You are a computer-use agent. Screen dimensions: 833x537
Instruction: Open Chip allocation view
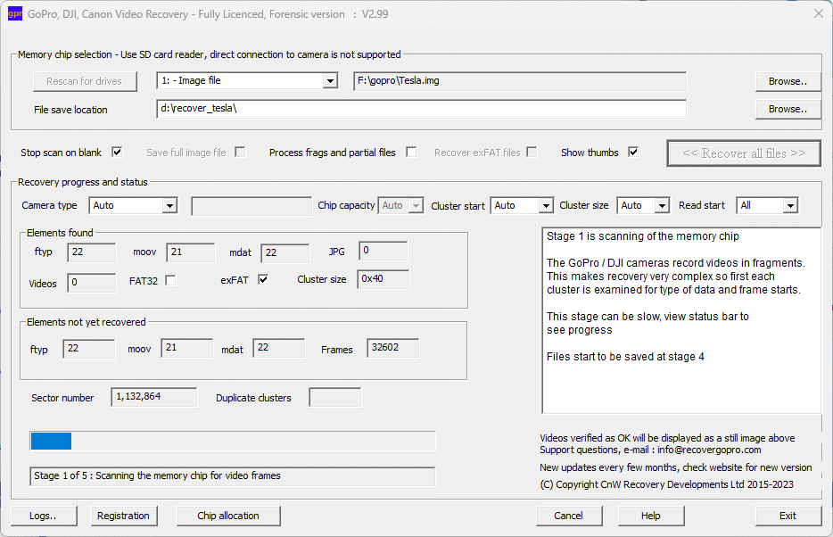227,516
